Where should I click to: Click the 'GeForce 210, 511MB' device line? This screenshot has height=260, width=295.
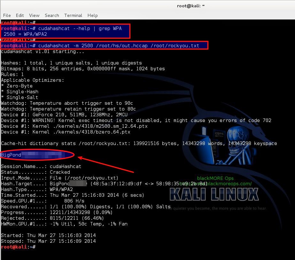tap(64, 115)
